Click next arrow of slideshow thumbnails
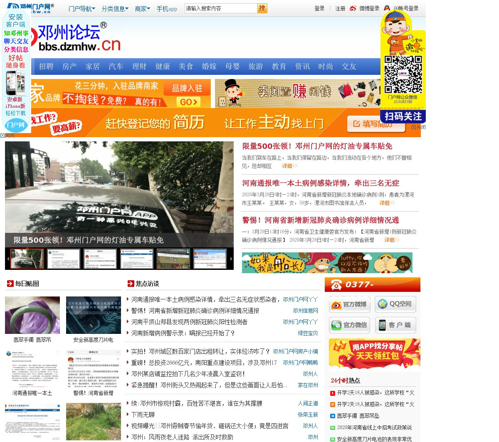The width and height of the screenshot is (499, 442). click(x=231, y=259)
